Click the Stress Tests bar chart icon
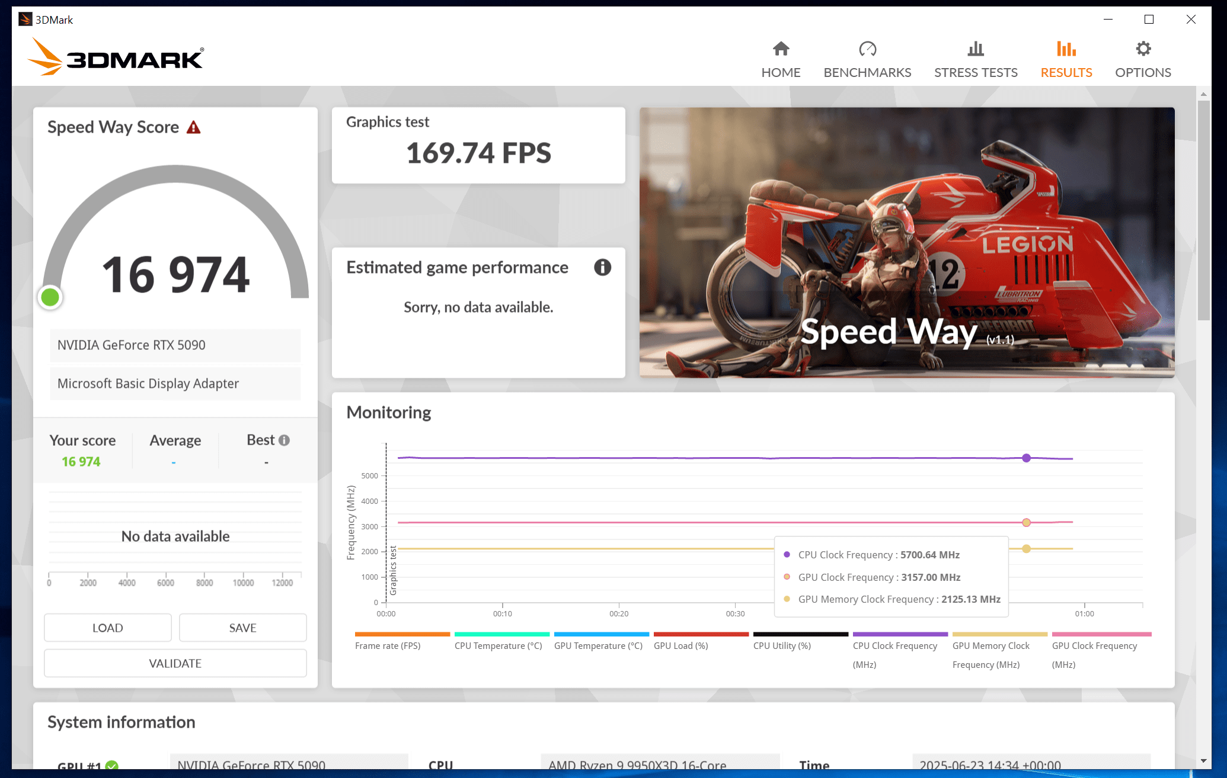 (976, 49)
